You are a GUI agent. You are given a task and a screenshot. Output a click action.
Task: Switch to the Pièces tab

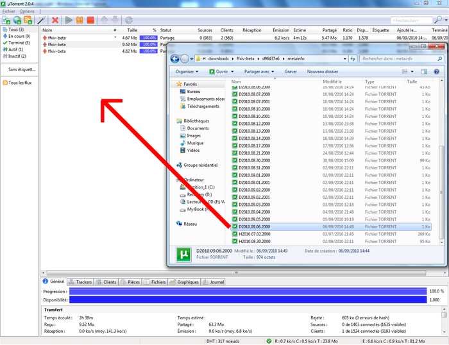tap(130, 282)
